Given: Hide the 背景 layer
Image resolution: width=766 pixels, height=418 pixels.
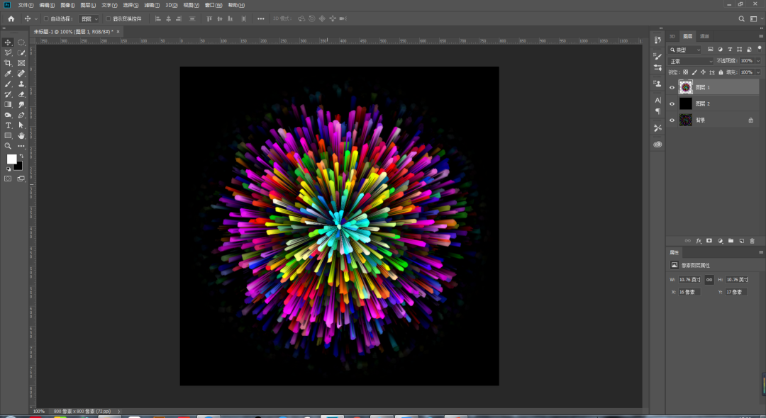Looking at the screenshot, I should [672, 120].
